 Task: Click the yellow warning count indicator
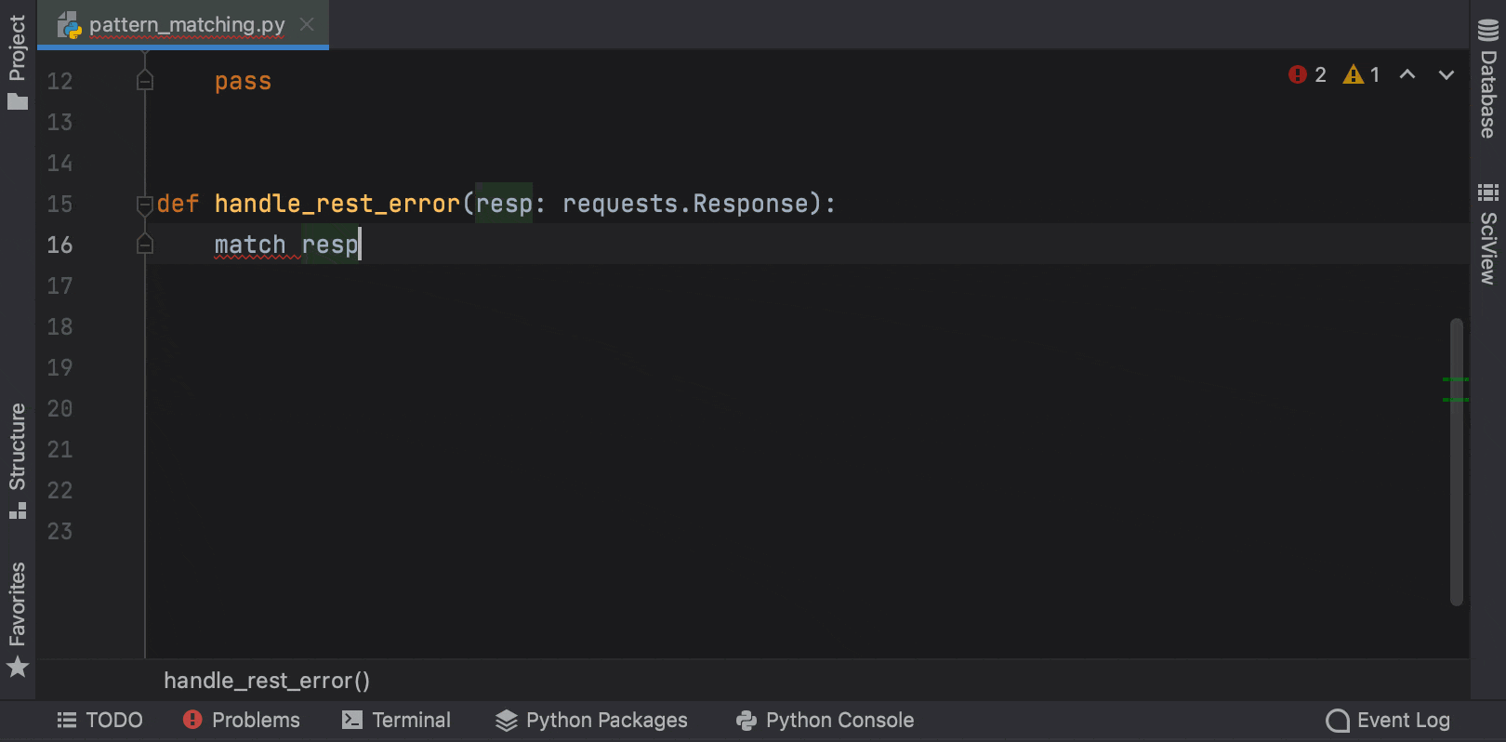pyautogui.click(x=1361, y=74)
